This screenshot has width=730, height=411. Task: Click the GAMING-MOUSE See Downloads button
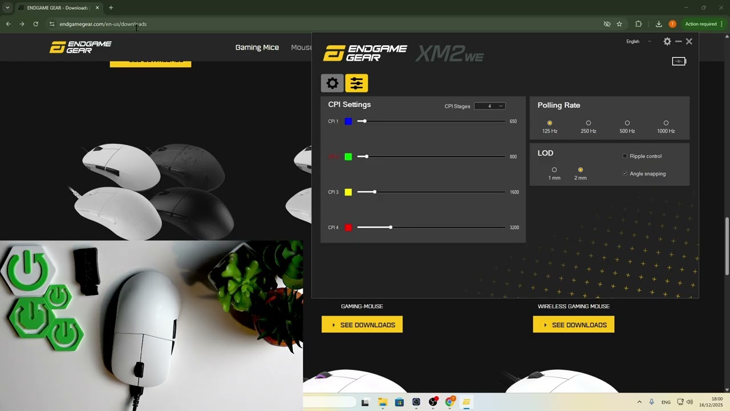[362, 325]
